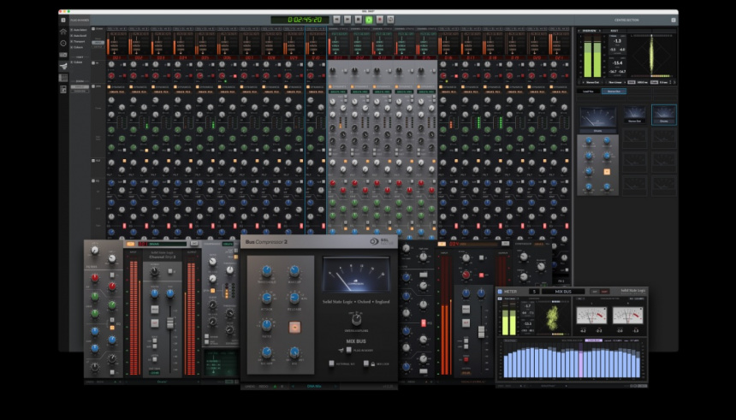The height and width of the screenshot is (420, 736).
Task: Toggle the glowing IN button on Bus Compressor 2
Action: point(294,327)
